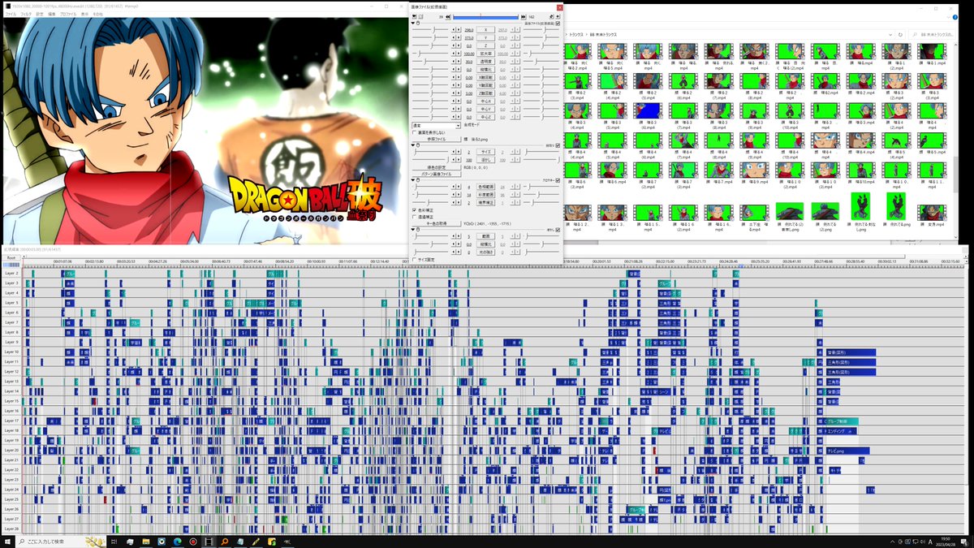The image size is (974, 548).
Task: Click the 参照ファイル button
Action: click(x=437, y=139)
